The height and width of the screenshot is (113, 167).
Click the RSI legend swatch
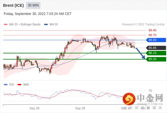[x=6, y=85]
